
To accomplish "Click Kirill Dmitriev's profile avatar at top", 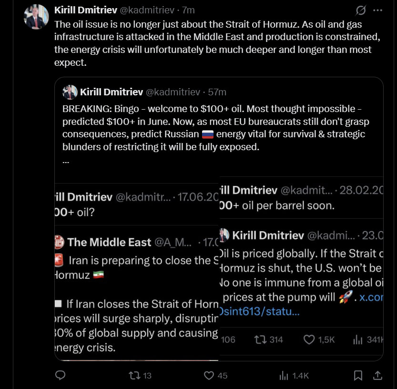I will pos(36,17).
